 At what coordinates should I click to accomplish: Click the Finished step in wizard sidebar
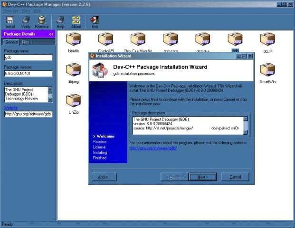(x=100, y=158)
